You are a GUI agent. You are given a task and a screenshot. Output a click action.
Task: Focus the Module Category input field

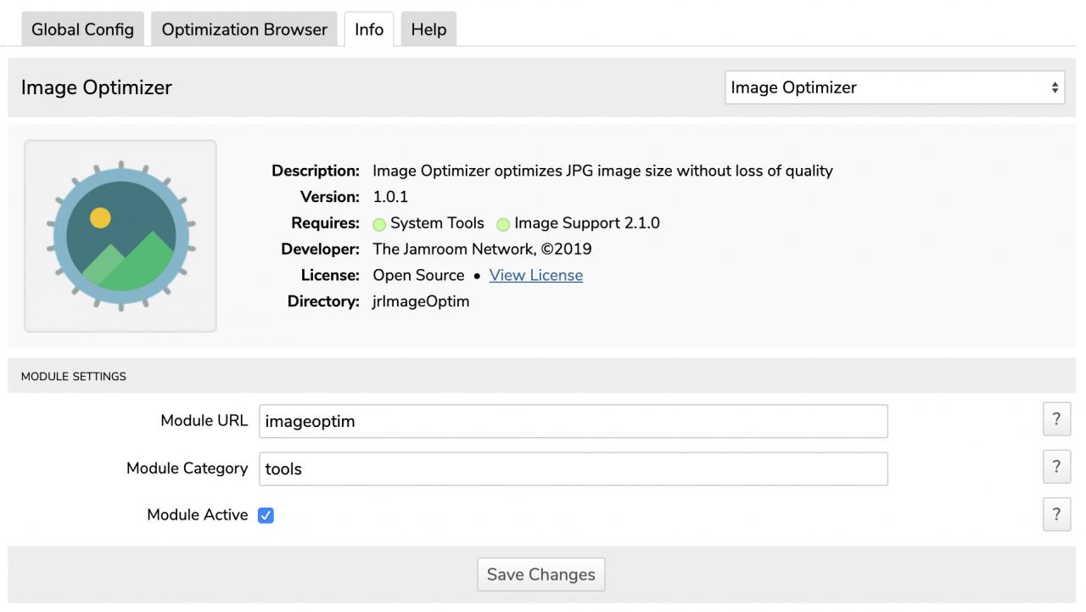point(573,469)
